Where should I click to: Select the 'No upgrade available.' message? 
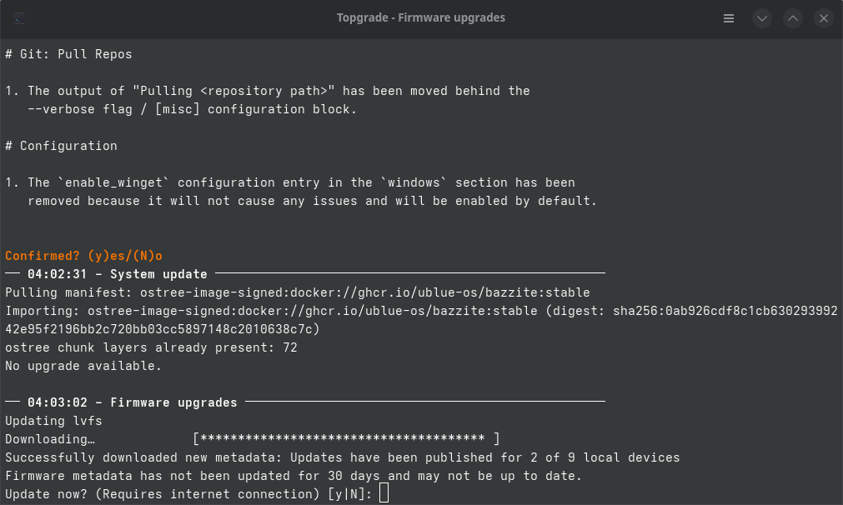coord(82,365)
